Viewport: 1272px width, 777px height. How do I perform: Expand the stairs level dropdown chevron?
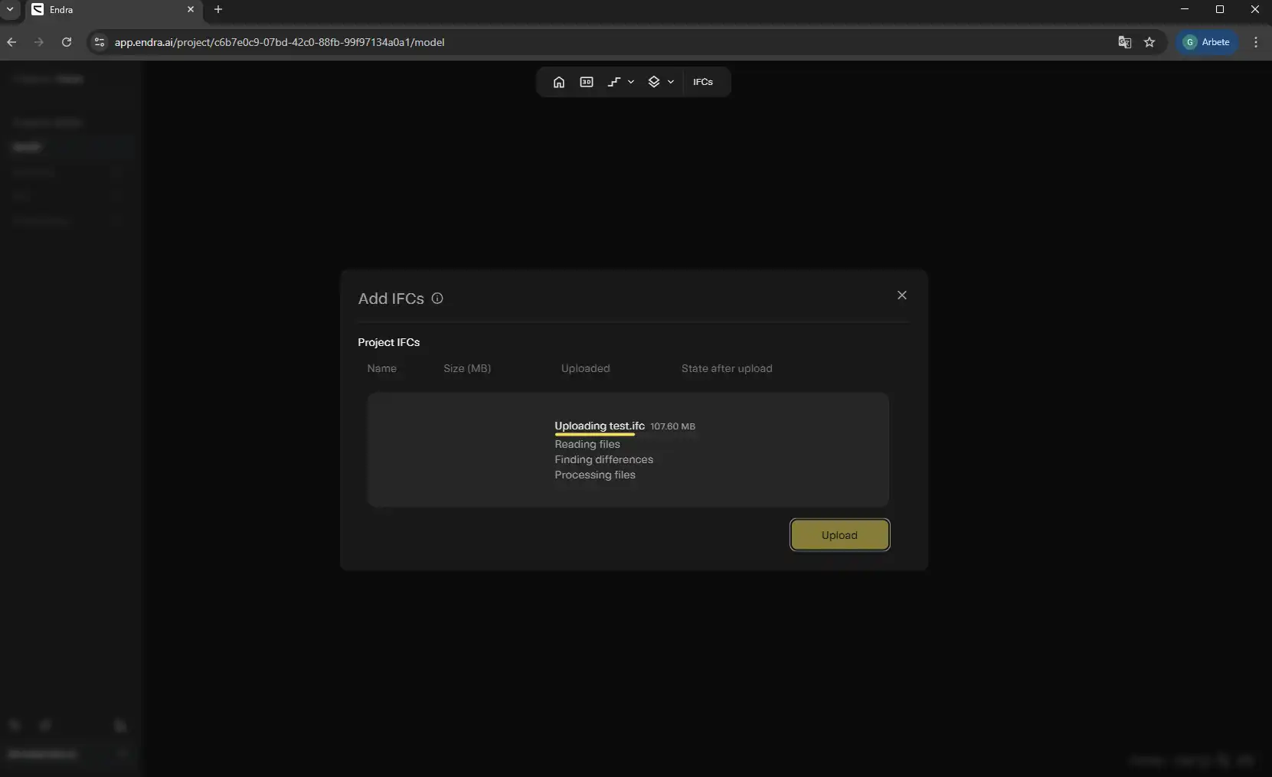click(x=631, y=82)
